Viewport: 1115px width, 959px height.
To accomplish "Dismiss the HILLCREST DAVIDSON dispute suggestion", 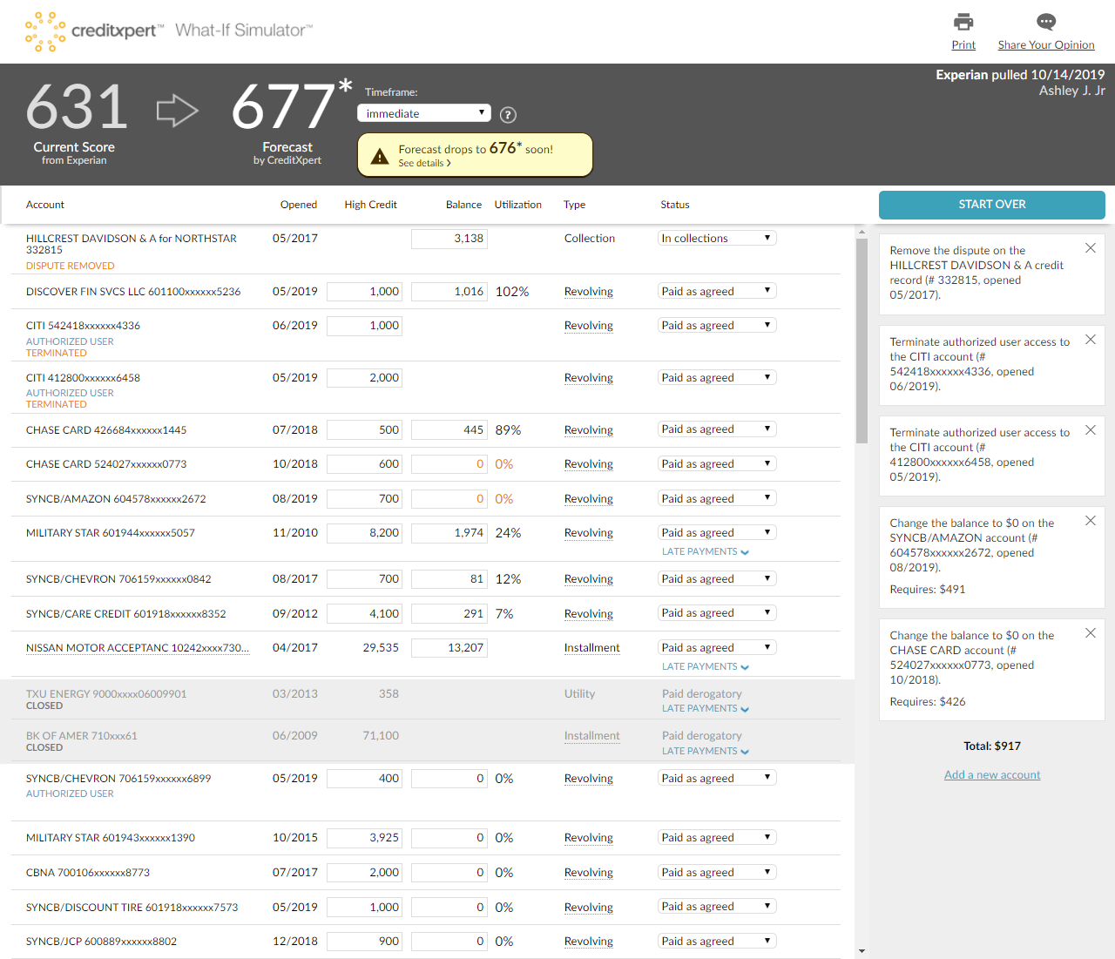I will point(1090,248).
